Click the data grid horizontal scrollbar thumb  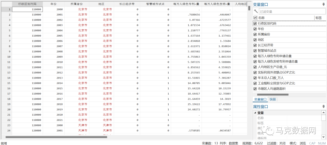click(x=56, y=137)
